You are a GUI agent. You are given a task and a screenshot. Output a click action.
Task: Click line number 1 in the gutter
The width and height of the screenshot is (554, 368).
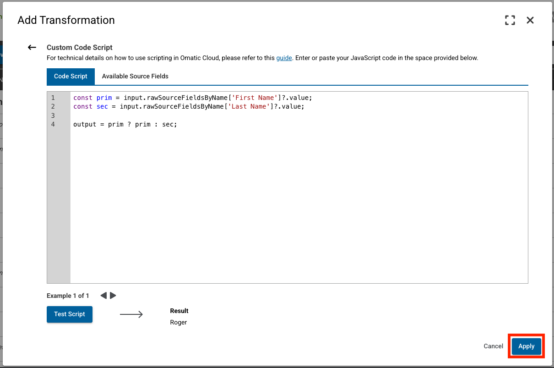click(x=53, y=98)
